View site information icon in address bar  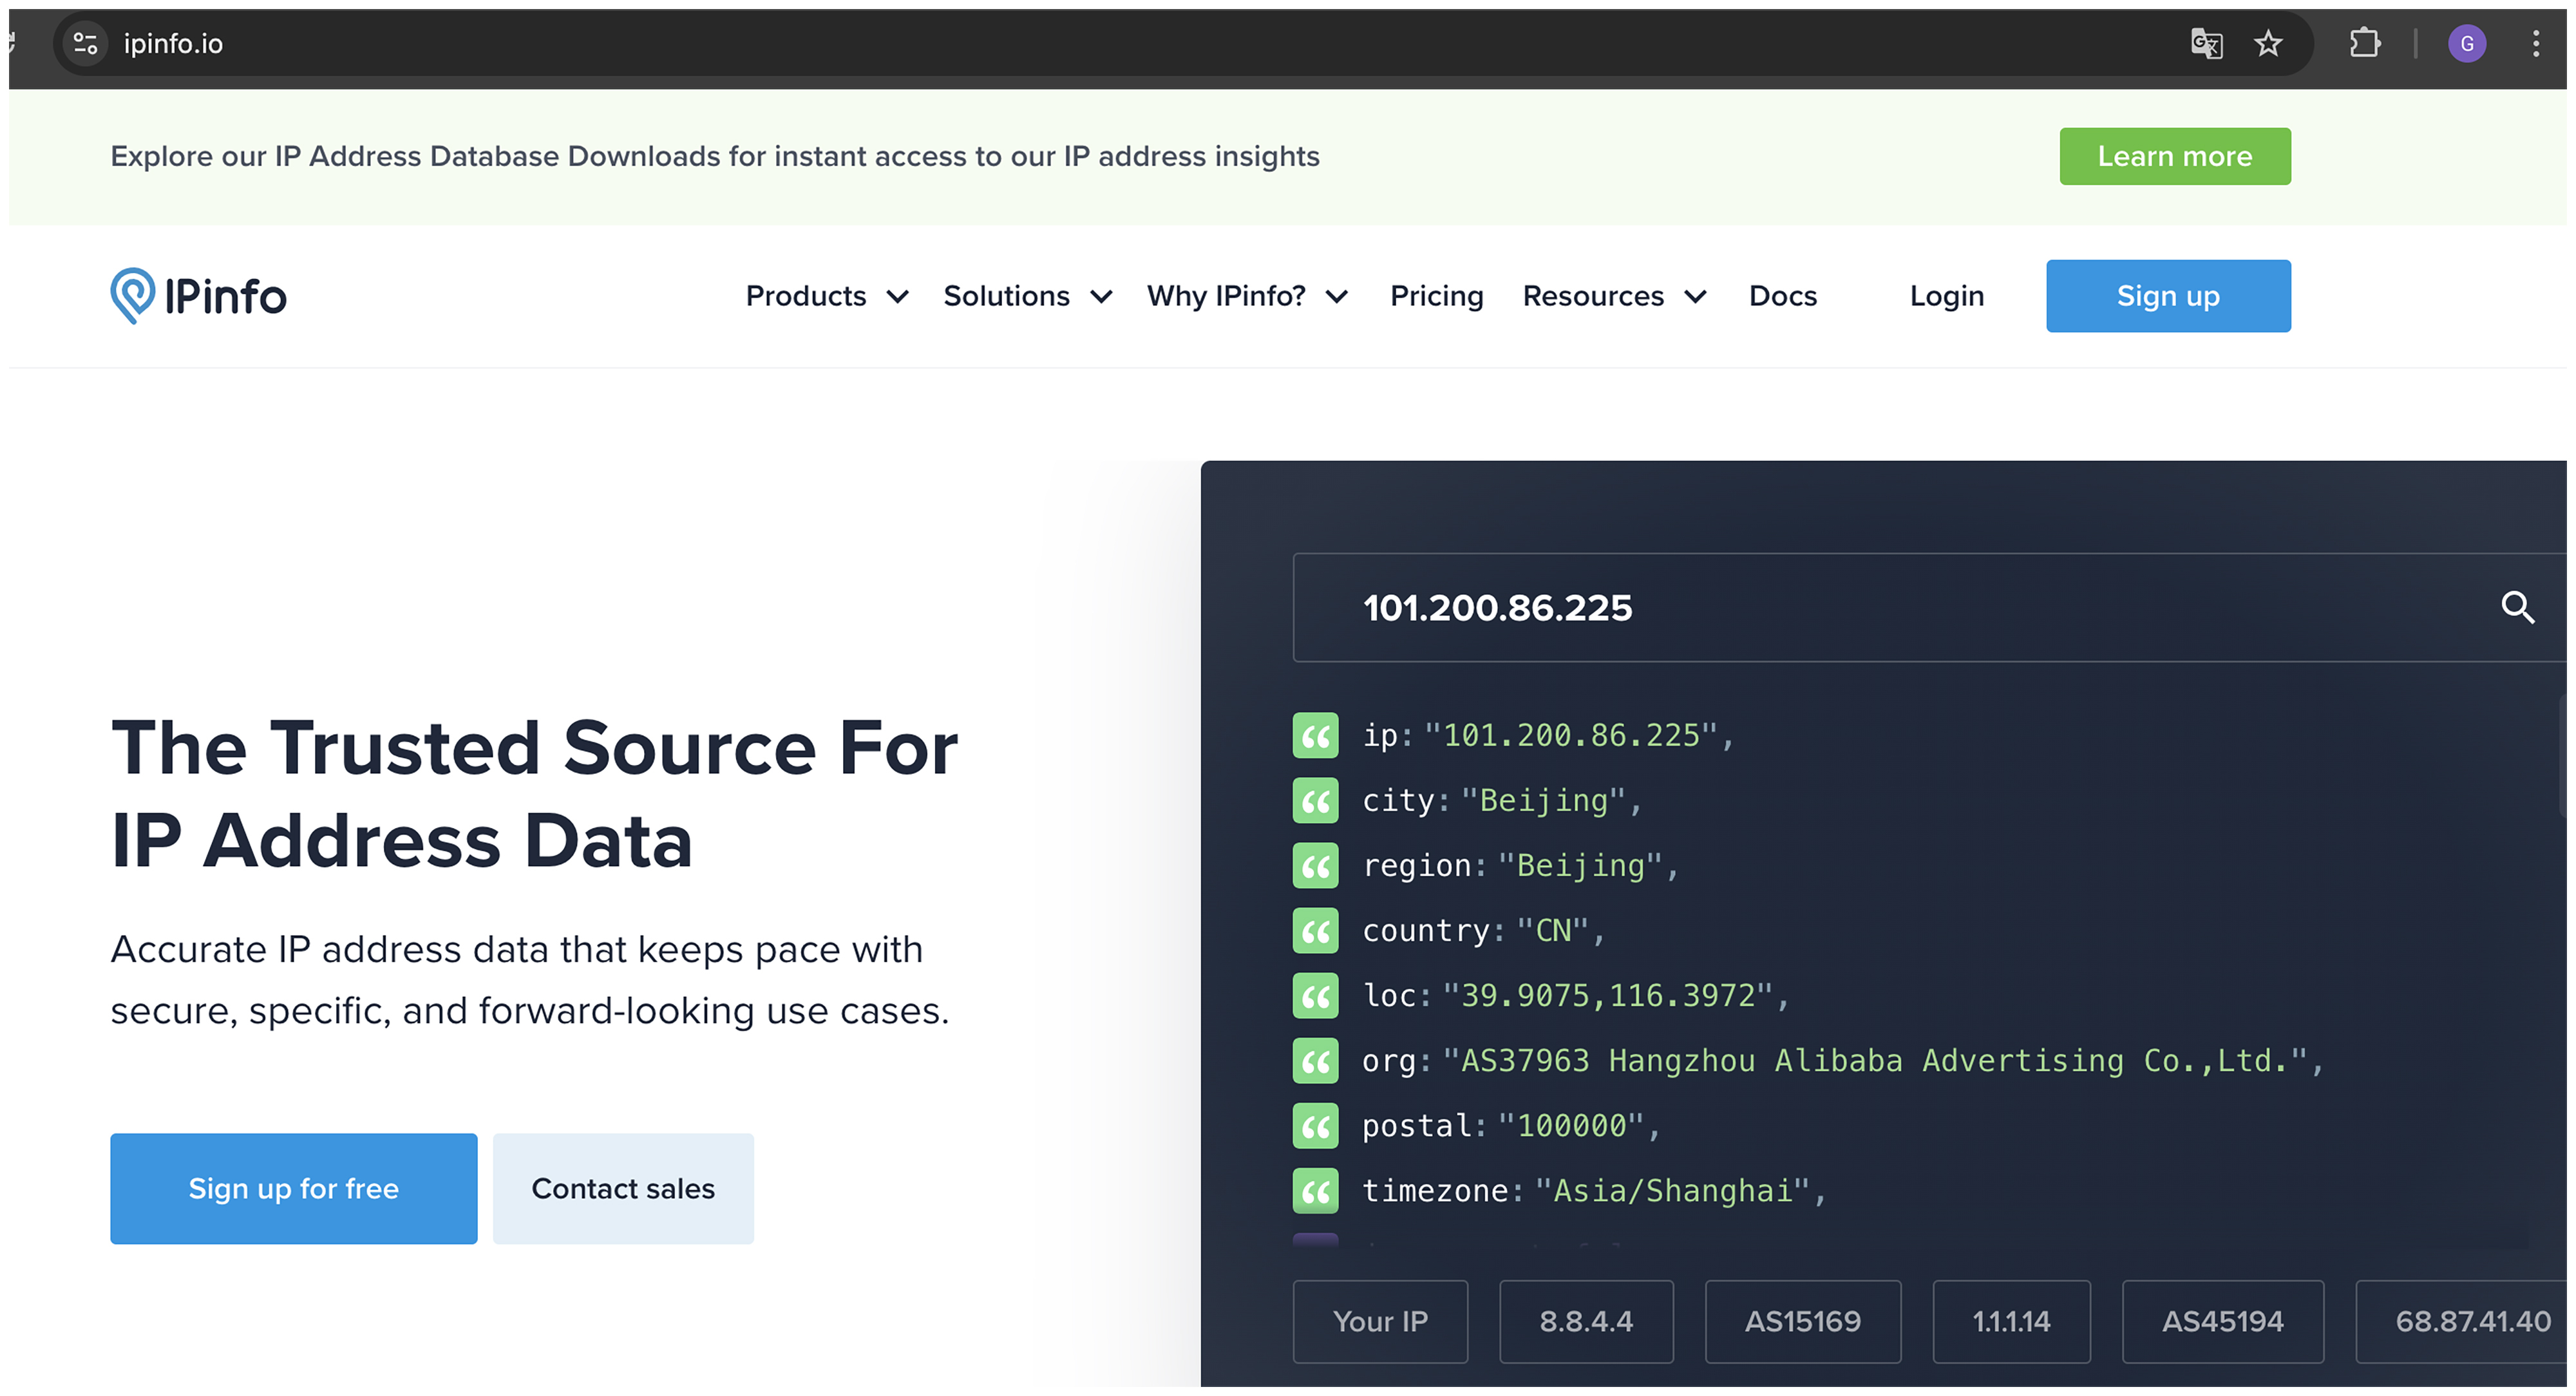point(86,43)
